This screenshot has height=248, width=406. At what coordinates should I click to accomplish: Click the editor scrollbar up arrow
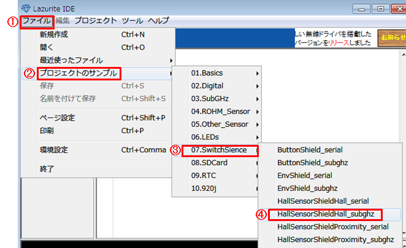[x=404, y=55]
